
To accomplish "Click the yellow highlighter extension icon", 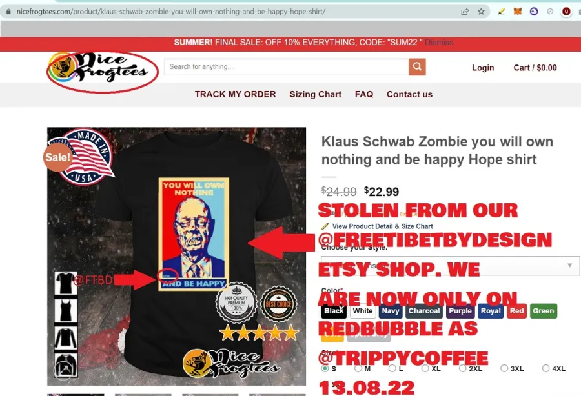I will (501, 12).
